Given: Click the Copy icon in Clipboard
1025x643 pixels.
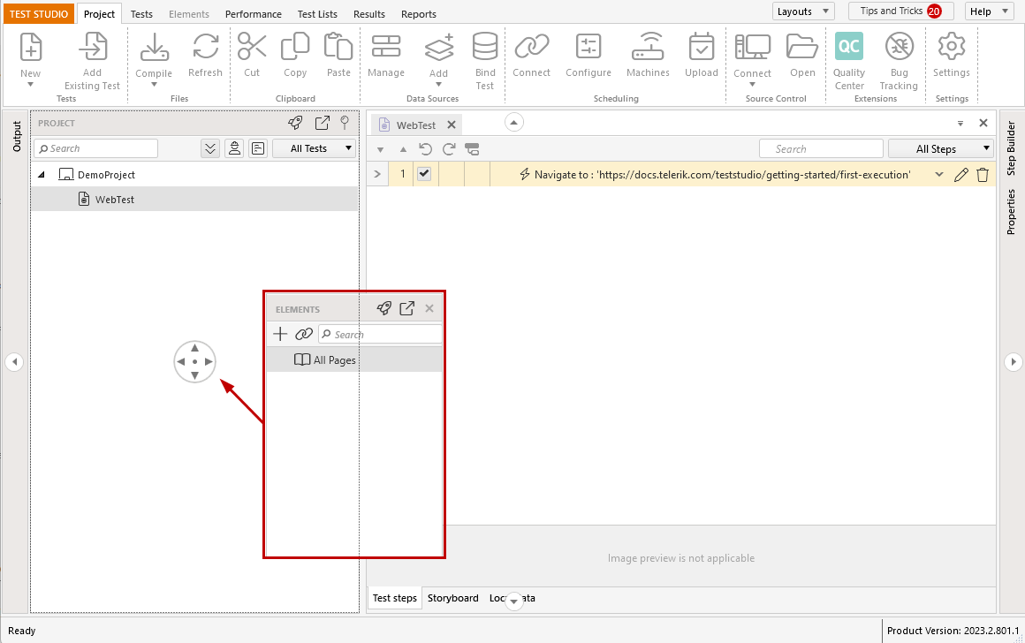Looking at the screenshot, I should (295, 47).
